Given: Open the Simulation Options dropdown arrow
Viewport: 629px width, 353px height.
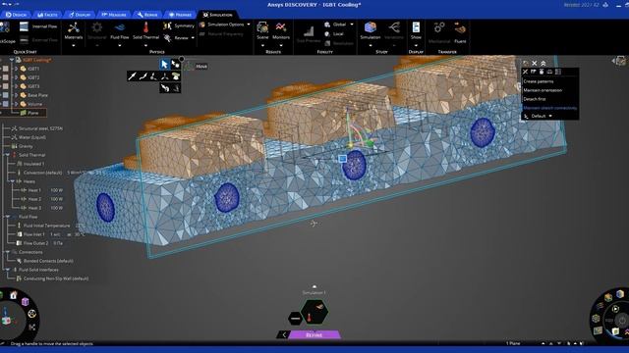Looking at the screenshot, I should tap(249, 25).
